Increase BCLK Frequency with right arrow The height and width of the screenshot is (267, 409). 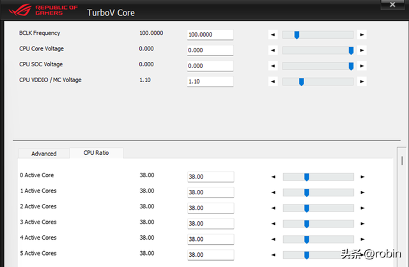coord(362,34)
